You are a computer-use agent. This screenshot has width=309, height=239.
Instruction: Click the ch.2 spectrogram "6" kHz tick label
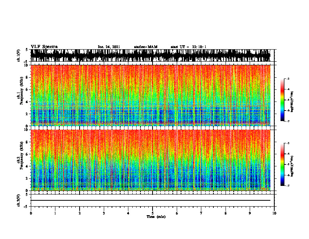[x=27, y=154]
